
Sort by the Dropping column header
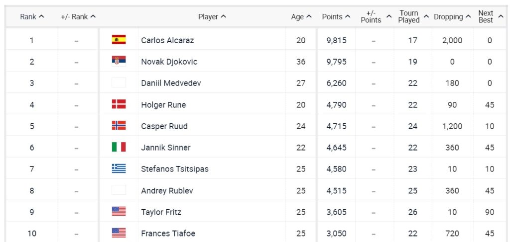point(452,17)
